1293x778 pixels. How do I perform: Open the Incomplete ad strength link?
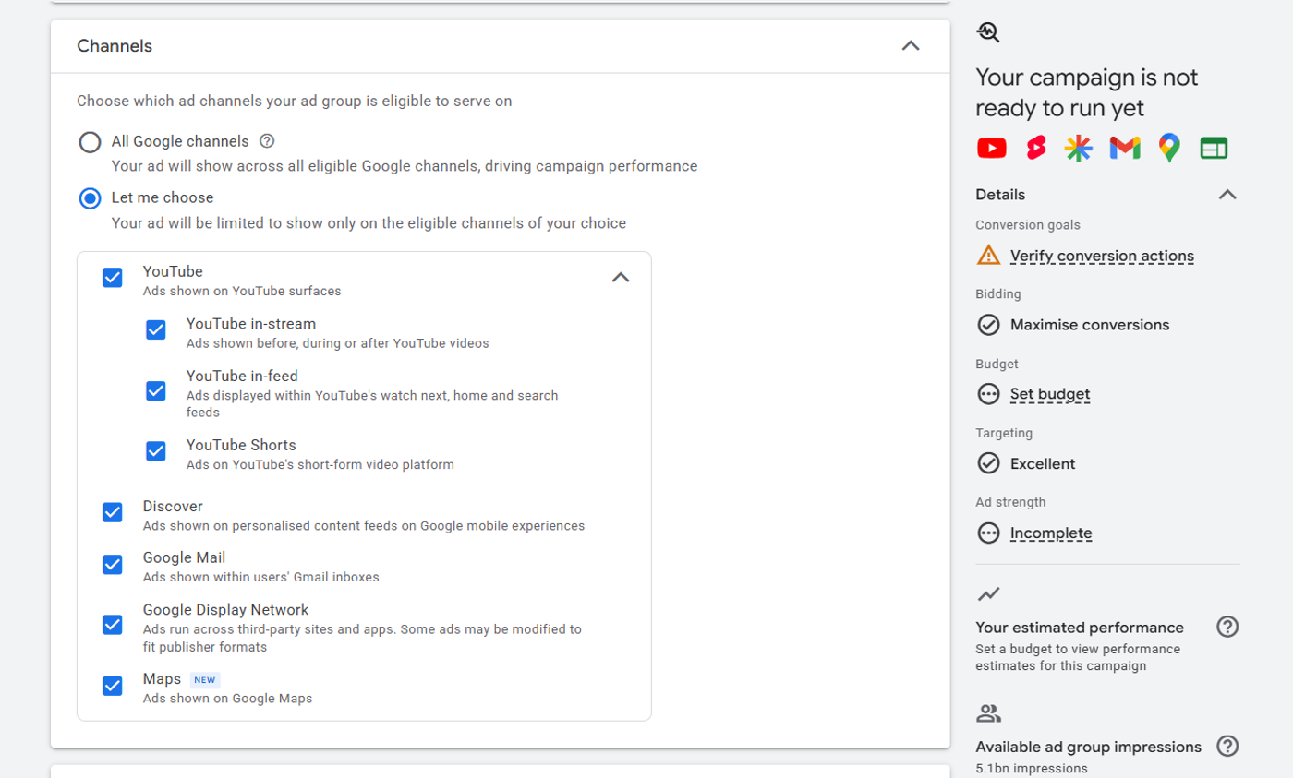(1051, 533)
